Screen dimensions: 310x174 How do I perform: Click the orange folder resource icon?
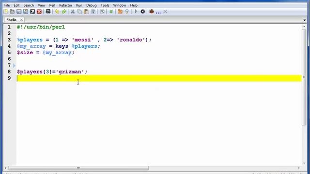(120, 12)
